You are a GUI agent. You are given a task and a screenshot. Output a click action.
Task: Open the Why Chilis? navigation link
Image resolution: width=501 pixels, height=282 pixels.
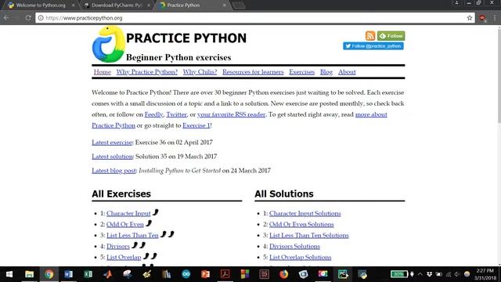coord(200,72)
